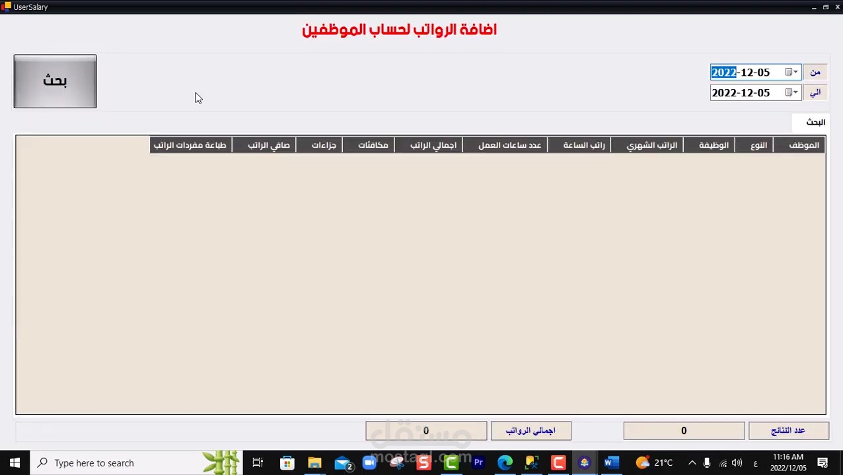
Task: Open the red S app in taskbar
Action: 423,463
